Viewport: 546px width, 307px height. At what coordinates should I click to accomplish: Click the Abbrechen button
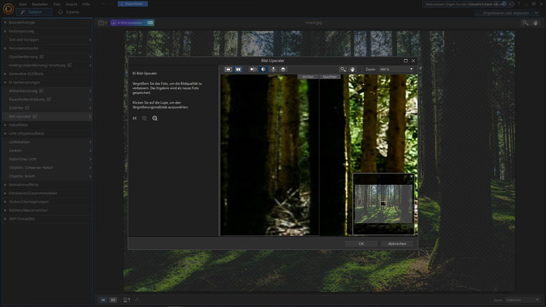click(x=397, y=244)
